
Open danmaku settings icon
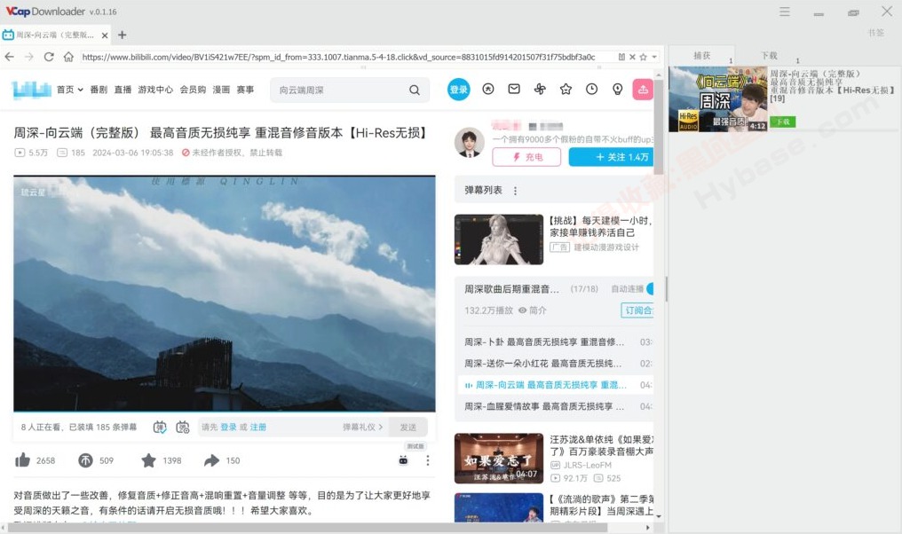183,427
